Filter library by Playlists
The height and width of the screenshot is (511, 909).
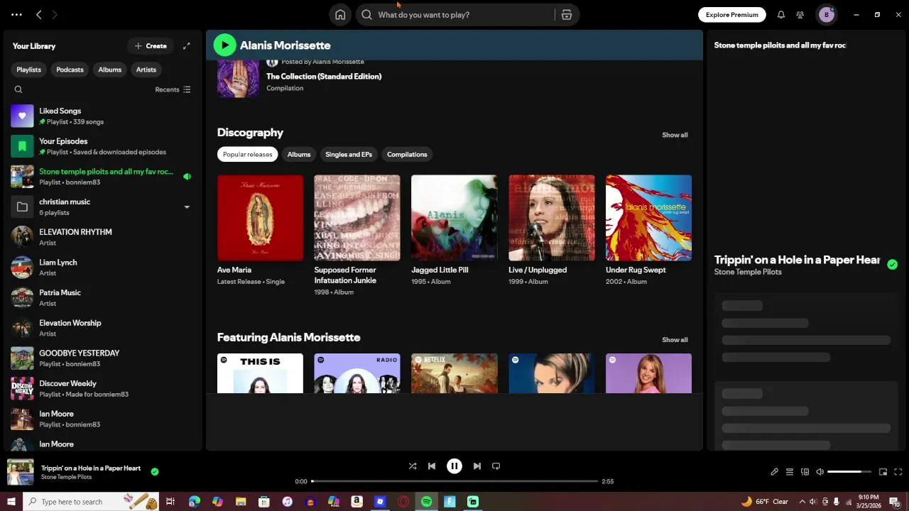click(x=28, y=70)
